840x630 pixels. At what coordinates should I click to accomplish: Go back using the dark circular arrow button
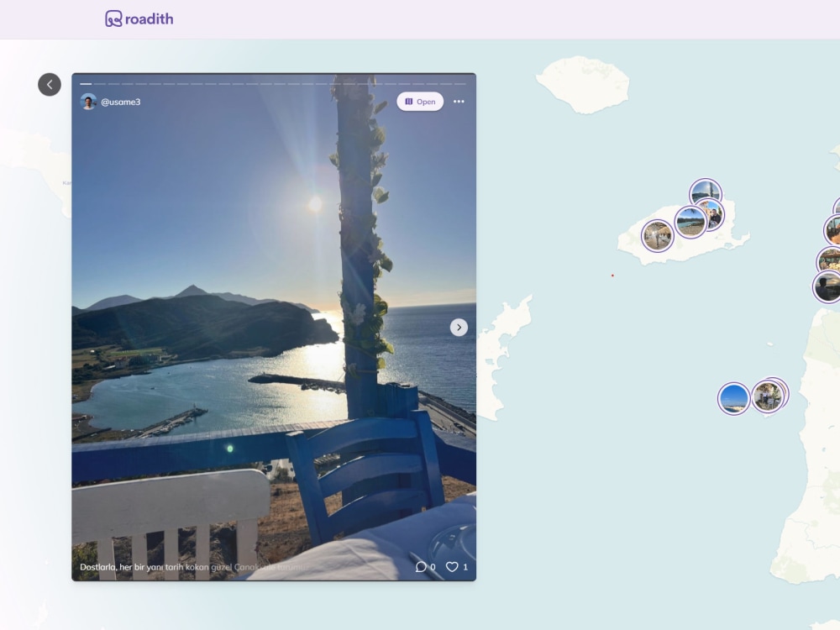click(x=50, y=85)
